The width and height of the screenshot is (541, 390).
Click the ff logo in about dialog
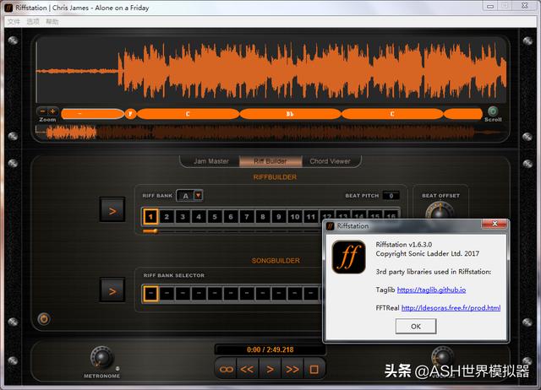(348, 257)
